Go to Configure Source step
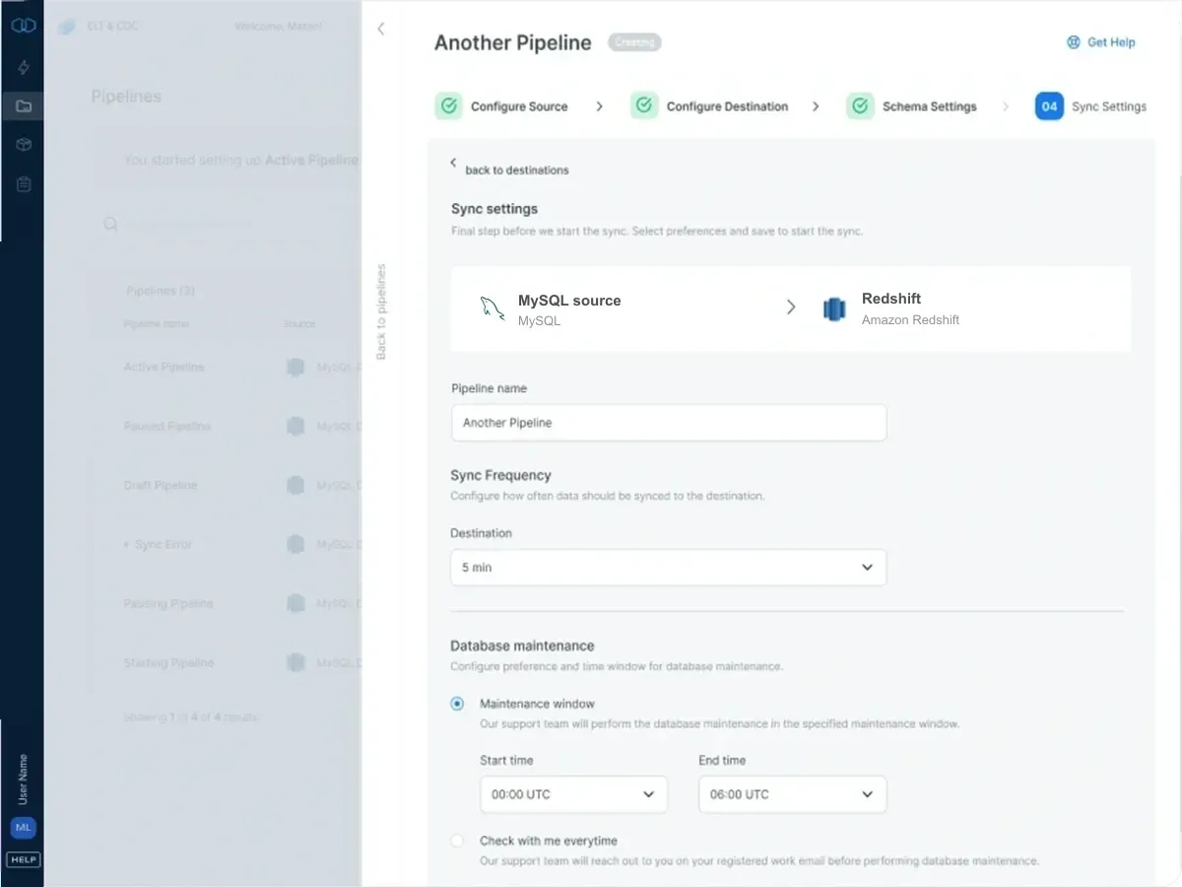The height and width of the screenshot is (887, 1182). 519,106
